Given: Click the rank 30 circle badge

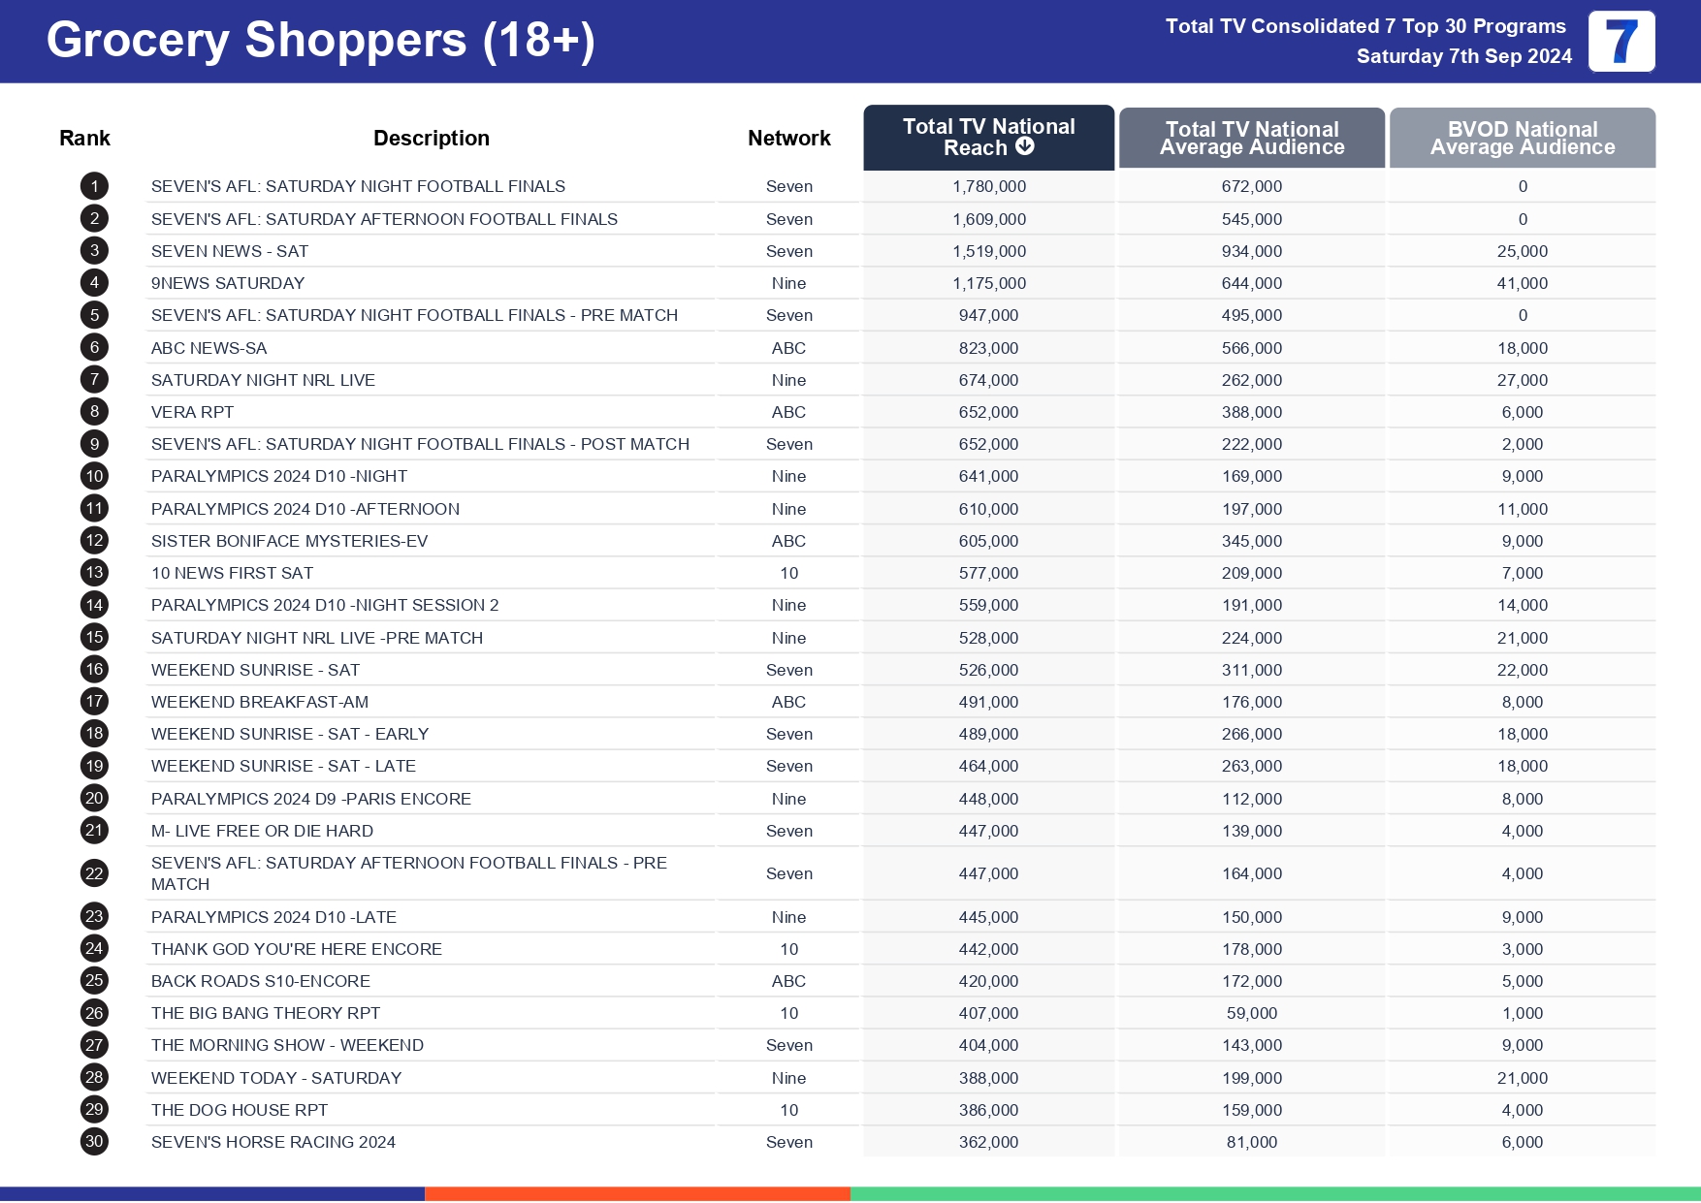Looking at the screenshot, I should (94, 1141).
